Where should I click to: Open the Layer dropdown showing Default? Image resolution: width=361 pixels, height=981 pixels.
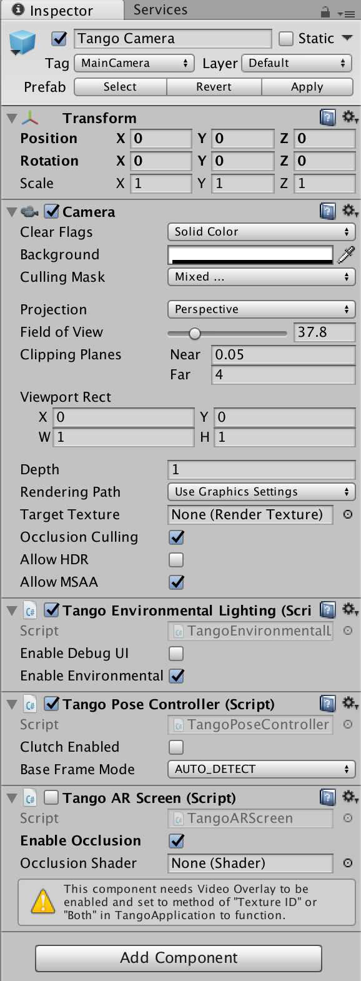pyautogui.click(x=297, y=63)
